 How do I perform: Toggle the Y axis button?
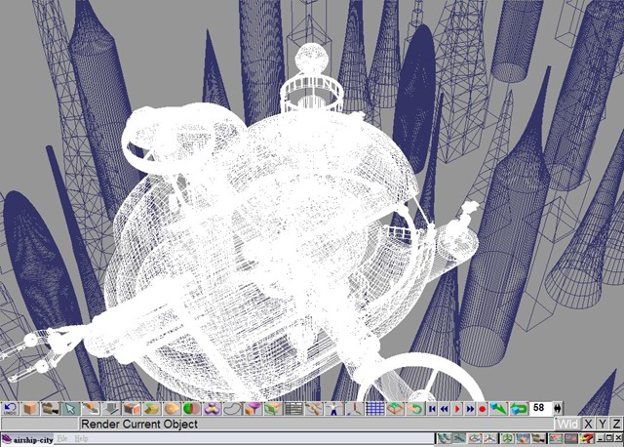603,424
